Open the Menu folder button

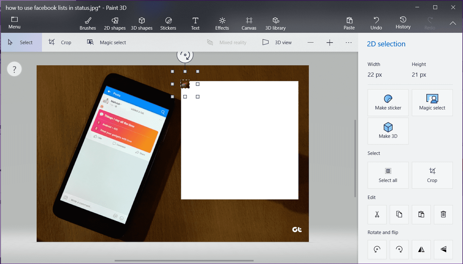pos(14,23)
